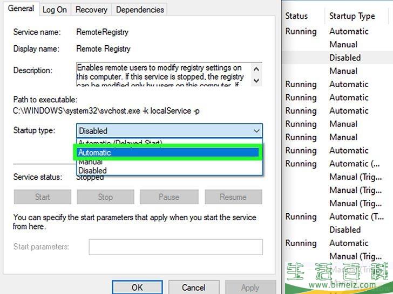
Task: Pick Disabled in the startup type list
Action: pos(92,171)
